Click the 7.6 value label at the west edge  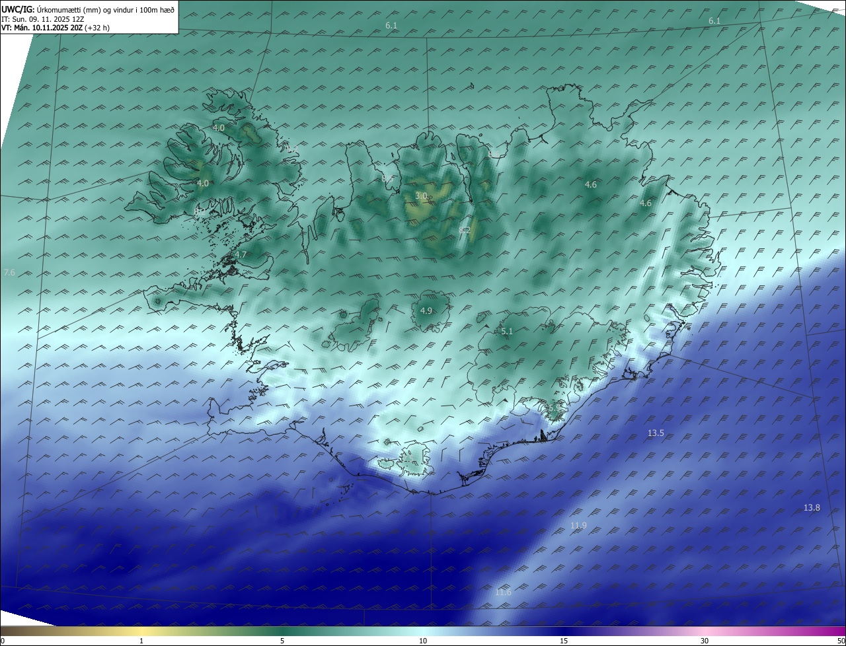[9, 273]
